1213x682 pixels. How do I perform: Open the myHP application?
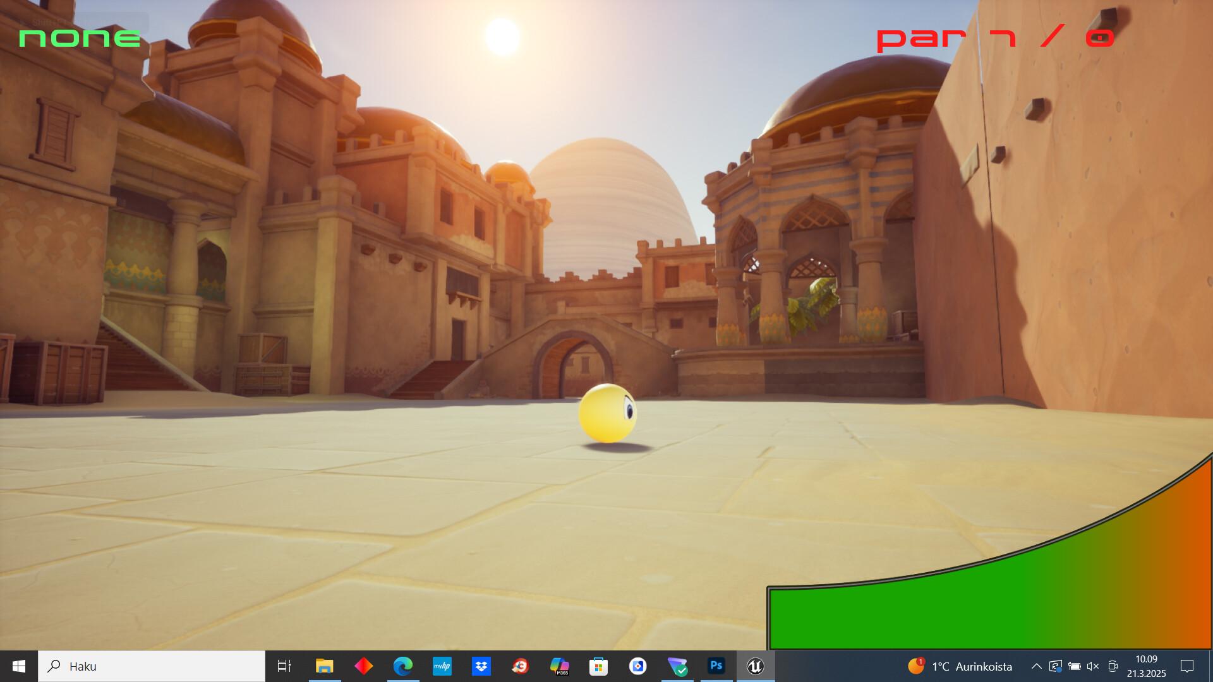pyautogui.click(x=442, y=666)
